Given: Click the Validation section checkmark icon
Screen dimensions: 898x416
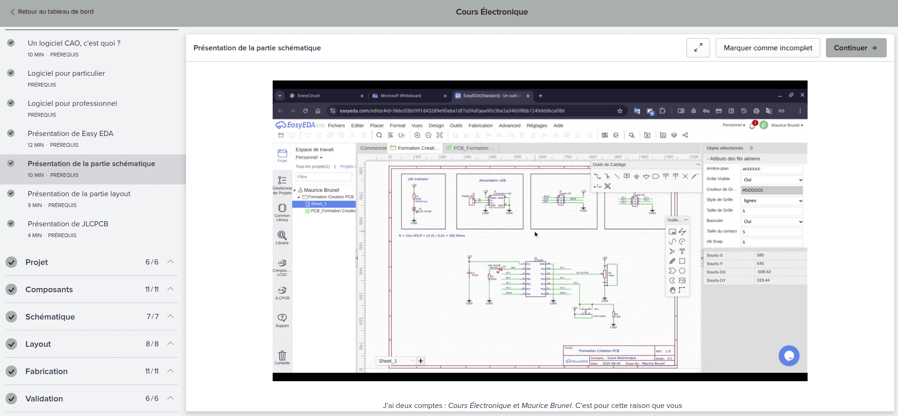Looking at the screenshot, I should pyautogui.click(x=12, y=399).
